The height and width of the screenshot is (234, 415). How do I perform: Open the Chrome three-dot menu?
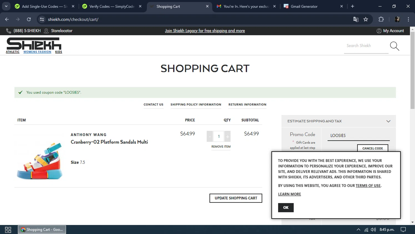point(408,19)
